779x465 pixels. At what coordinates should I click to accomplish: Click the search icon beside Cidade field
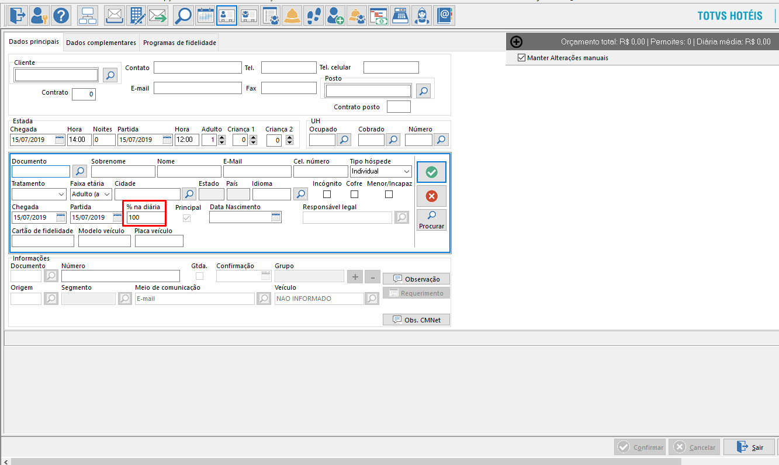click(x=189, y=194)
